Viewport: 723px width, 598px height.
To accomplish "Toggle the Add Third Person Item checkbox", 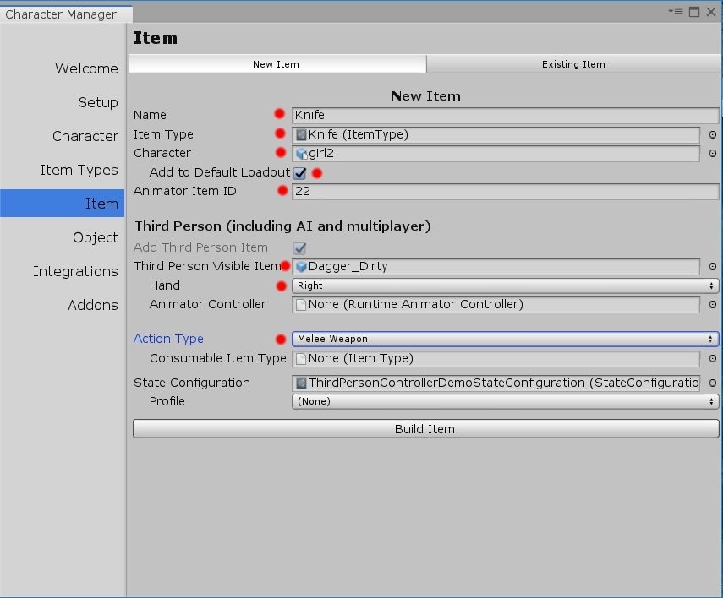I will 300,247.
